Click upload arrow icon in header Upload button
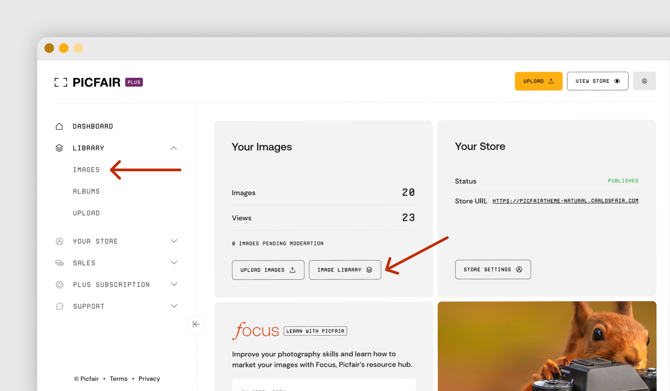Viewport: 670px width, 391px height. coord(551,81)
